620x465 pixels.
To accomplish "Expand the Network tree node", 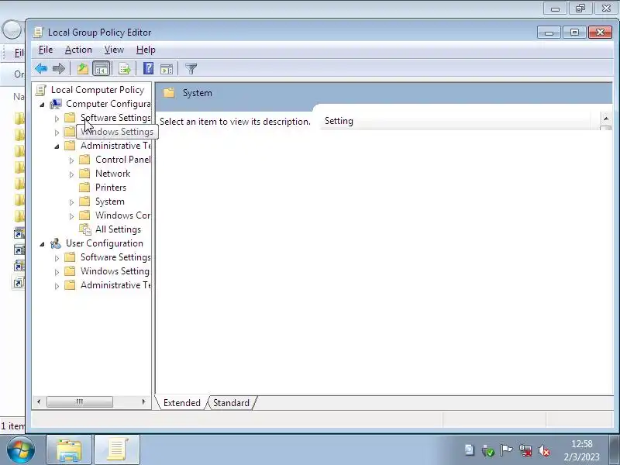I will (71, 174).
